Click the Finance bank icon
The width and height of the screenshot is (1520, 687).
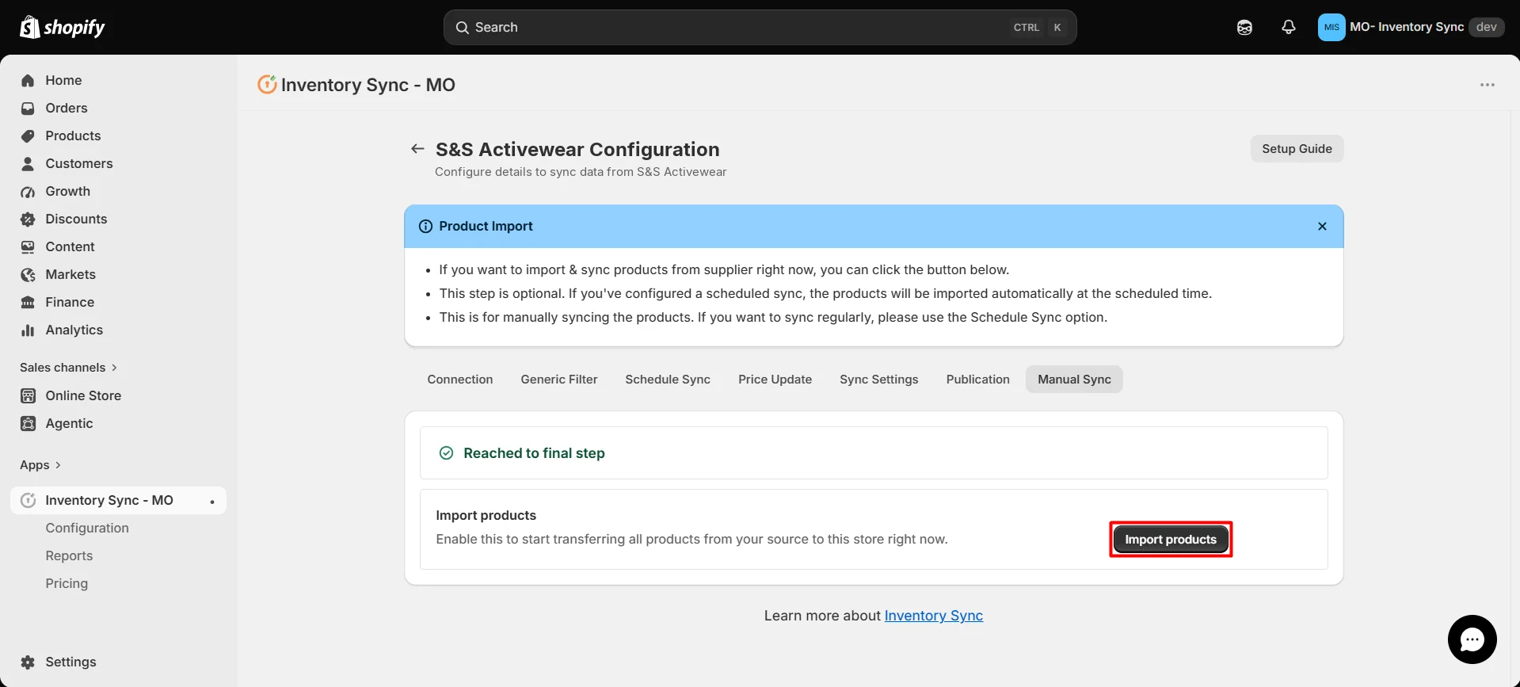tap(28, 303)
